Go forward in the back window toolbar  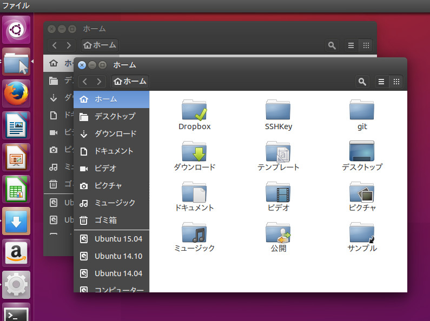[x=69, y=45]
